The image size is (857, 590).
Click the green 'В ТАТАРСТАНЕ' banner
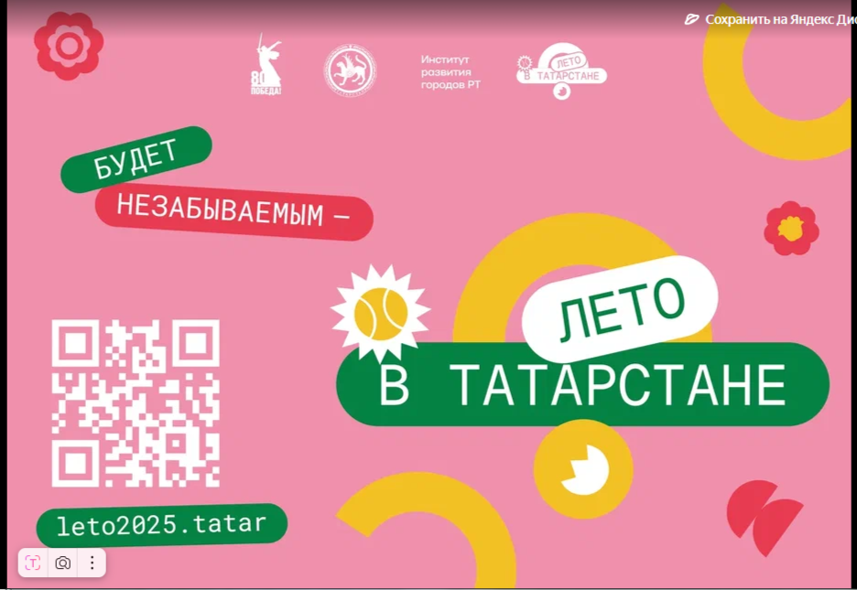pyautogui.click(x=582, y=386)
